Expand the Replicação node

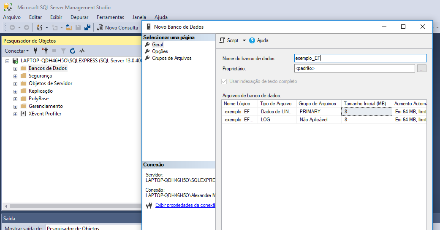[16, 91]
